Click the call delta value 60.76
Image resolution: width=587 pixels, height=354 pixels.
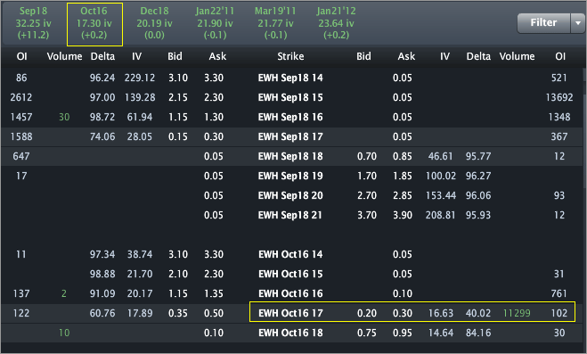tap(102, 313)
